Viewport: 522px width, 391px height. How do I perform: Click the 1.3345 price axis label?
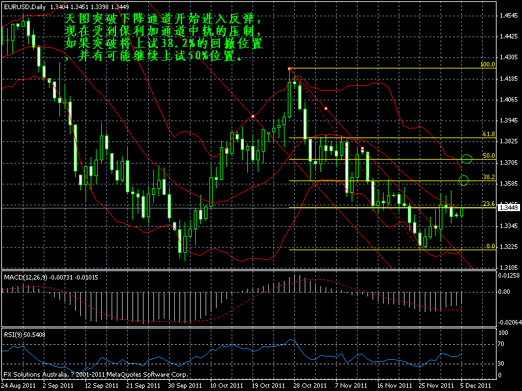click(509, 226)
